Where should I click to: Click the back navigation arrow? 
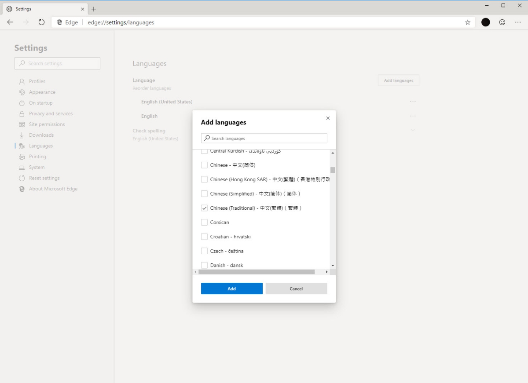click(10, 22)
